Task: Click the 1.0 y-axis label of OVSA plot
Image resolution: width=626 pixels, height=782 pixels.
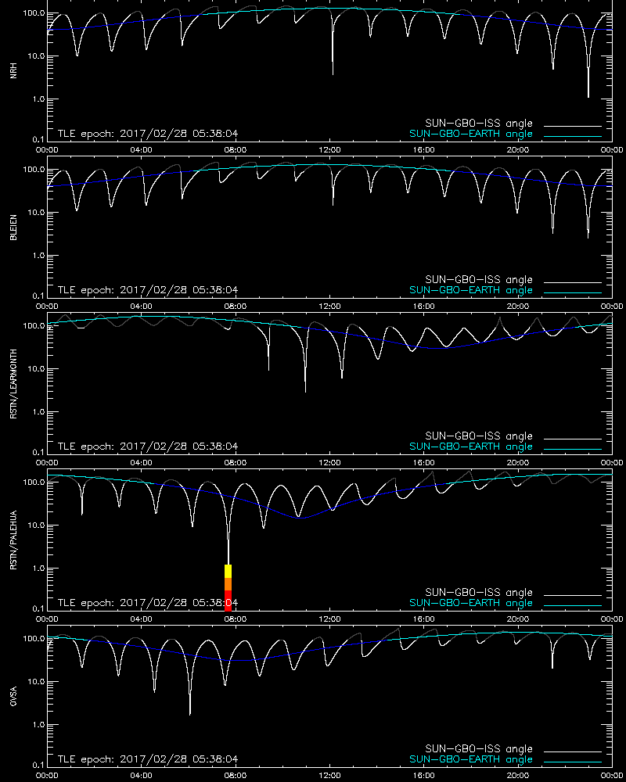Action: click(x=38, y=725)
